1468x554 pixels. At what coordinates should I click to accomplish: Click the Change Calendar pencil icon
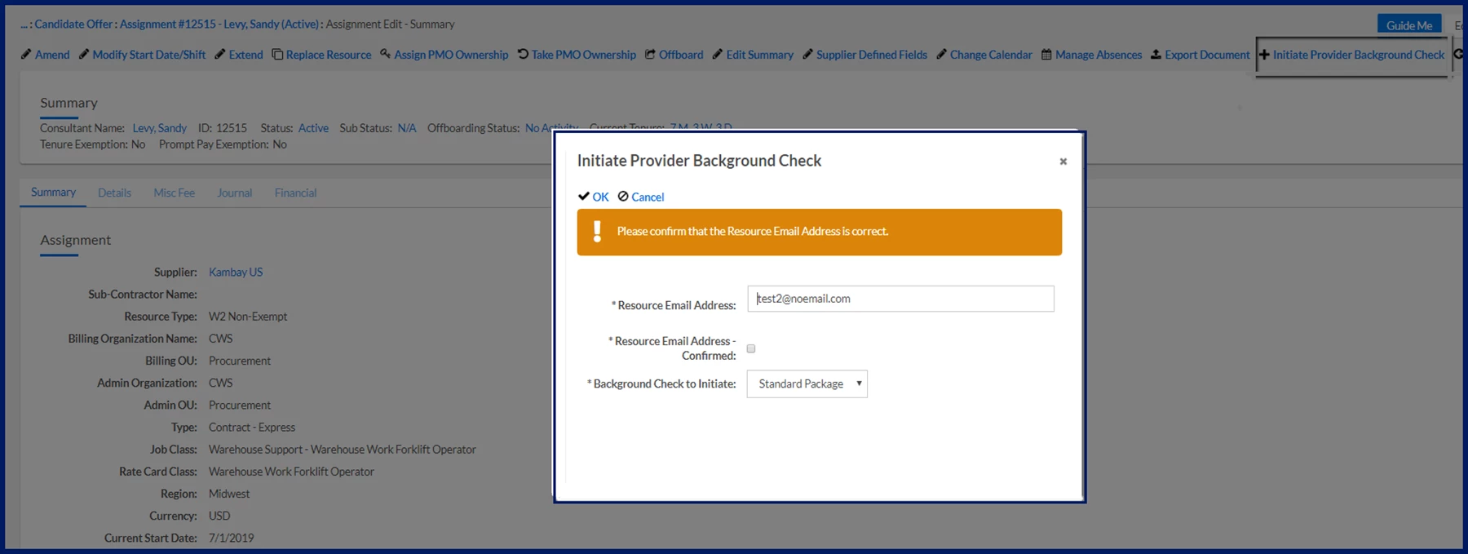pos(941,55)
